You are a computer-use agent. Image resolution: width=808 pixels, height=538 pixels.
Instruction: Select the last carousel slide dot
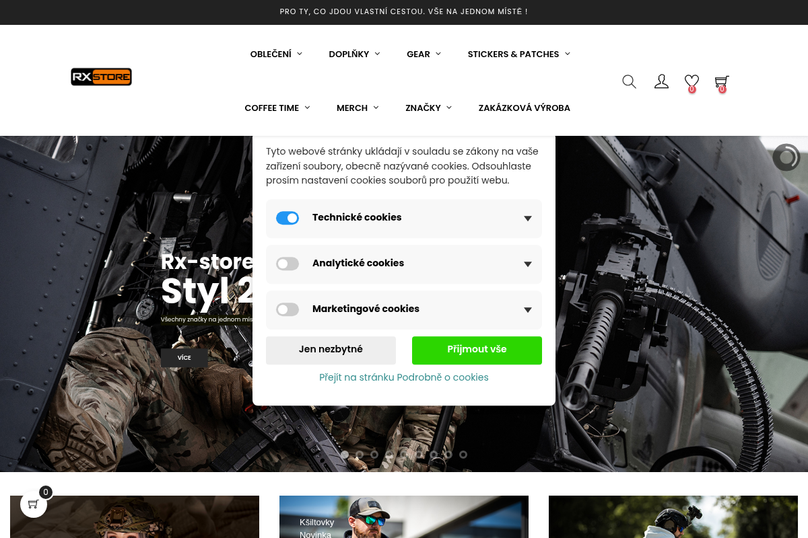coord(463,455)
